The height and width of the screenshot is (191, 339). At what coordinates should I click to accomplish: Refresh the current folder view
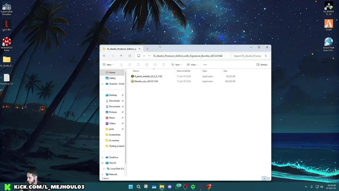130,56
